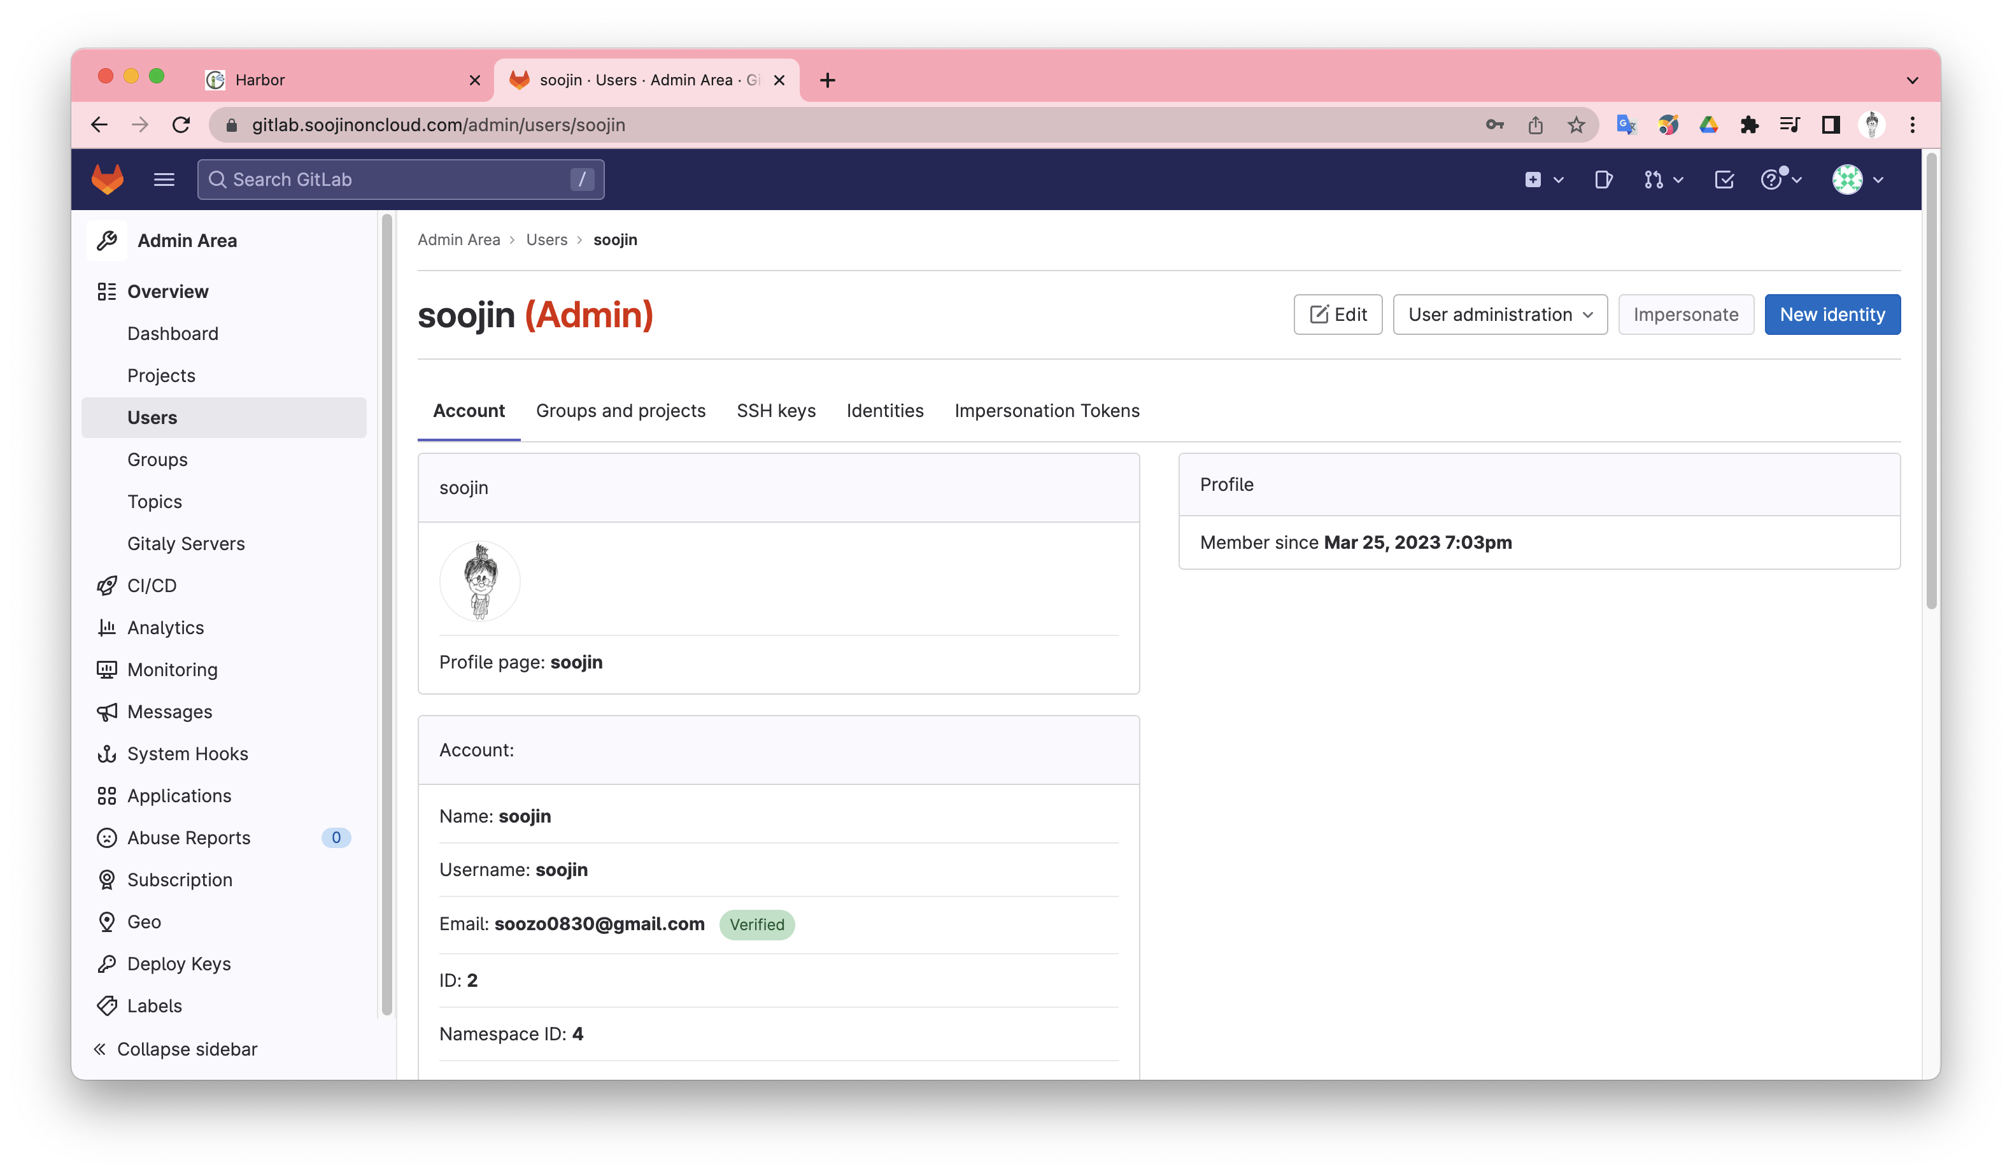The height and width of the screenshot is (1174, 2012).
Task: Click the bookmark star in address bar
Action: coord(1575,125)
